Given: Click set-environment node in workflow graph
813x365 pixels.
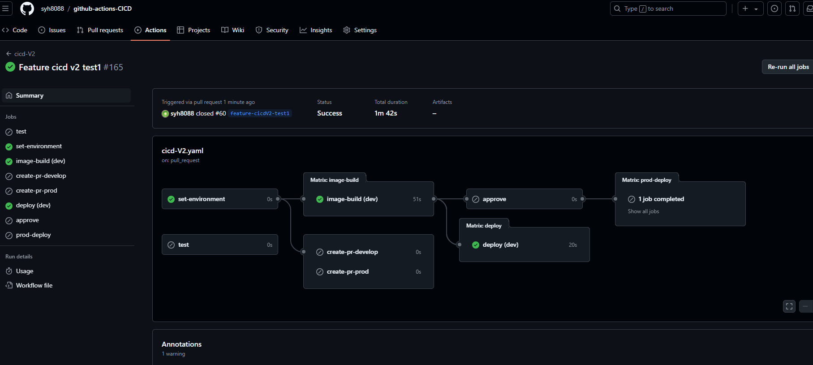Looking at the screenshot, I should click(x=220, y=199).
